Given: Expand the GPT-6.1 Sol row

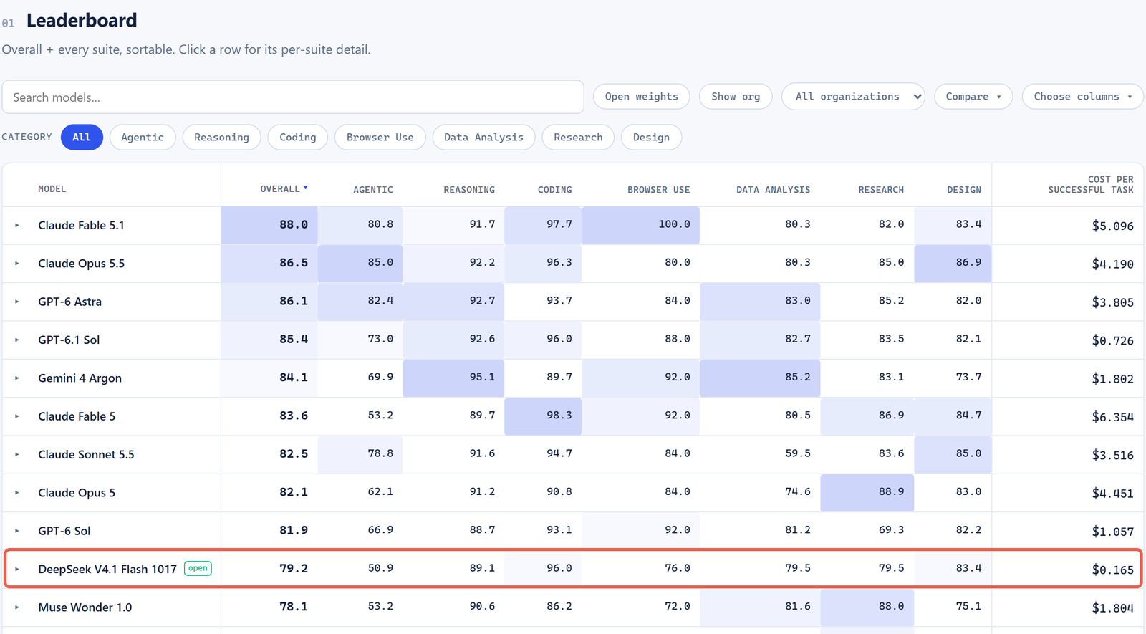Looking at the screenshot, I should tap(17, 340).
